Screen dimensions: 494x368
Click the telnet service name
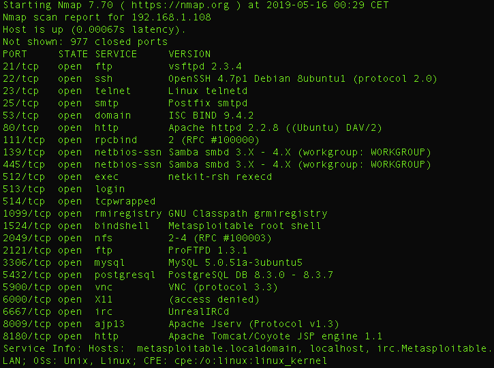pyautogui.click(x=113, y=91)
